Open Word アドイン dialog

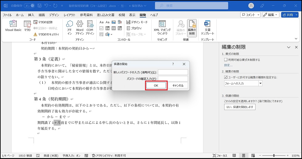pyautogui.click(x=79, y=28)
